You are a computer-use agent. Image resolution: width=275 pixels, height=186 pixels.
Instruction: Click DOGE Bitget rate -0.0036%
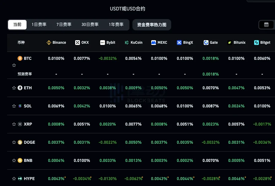pos(262,143)
